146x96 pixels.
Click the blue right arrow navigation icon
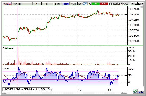142,92
